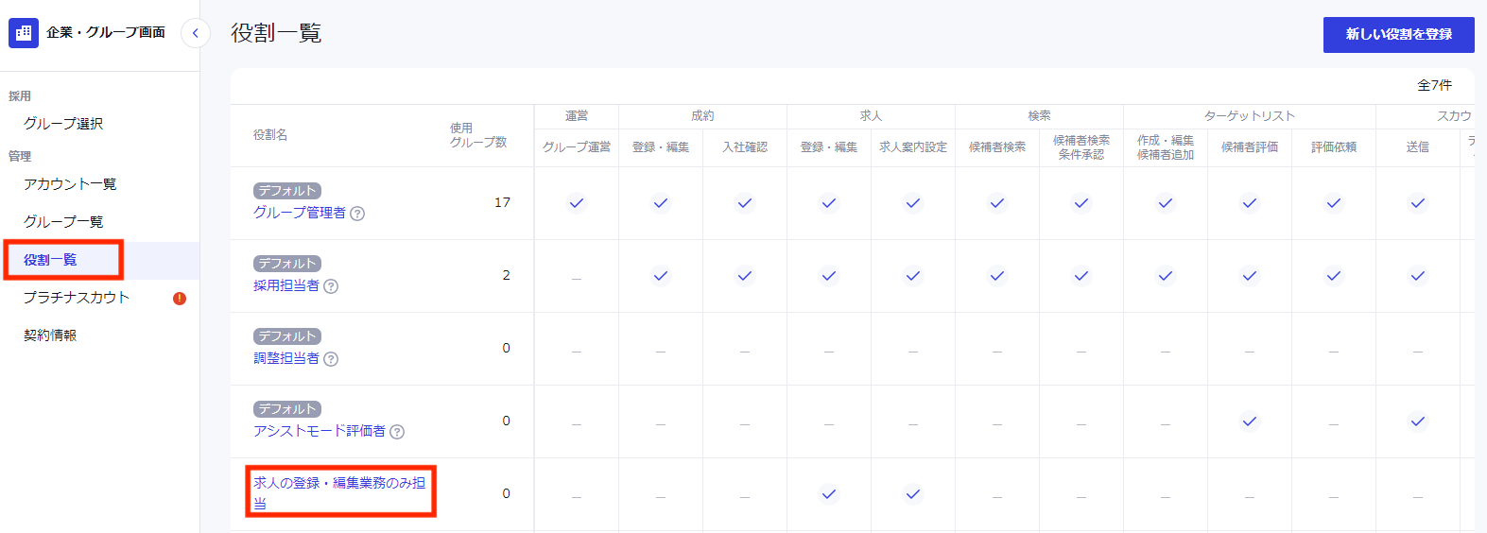The height and width of the screenshot is (533, 1487).
Task: Open the 求人の登録・編集業務のみ担当 role link
Action: pyautogui.click(x=339, y=492)
